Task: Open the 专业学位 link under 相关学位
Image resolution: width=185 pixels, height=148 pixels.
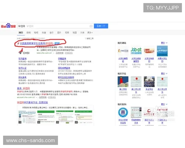Action: 149,89
